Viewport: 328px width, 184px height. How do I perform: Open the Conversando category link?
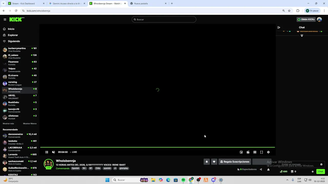tap(63, 168)
